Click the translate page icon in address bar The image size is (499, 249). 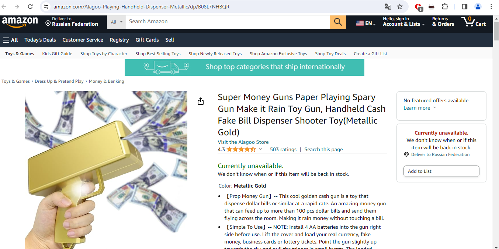pyautogui.click(x=388, y=7)
